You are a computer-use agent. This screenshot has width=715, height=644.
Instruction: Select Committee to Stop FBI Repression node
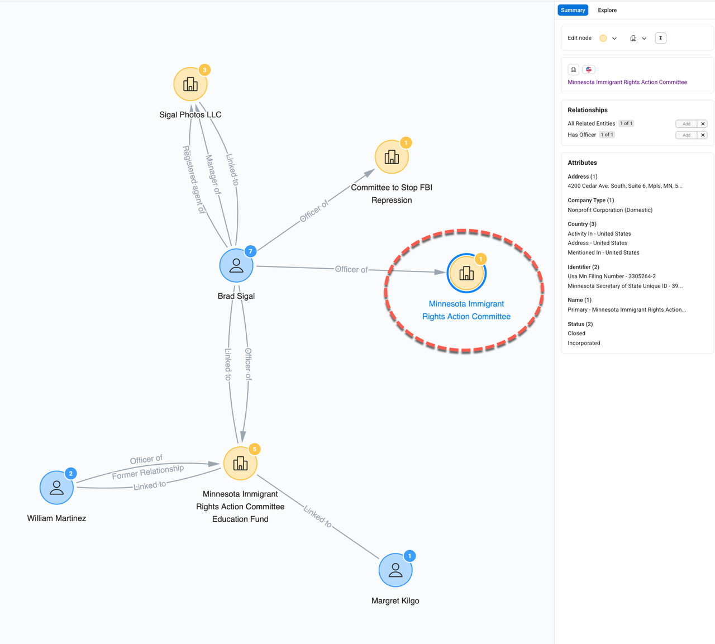[x=391, y=158]
